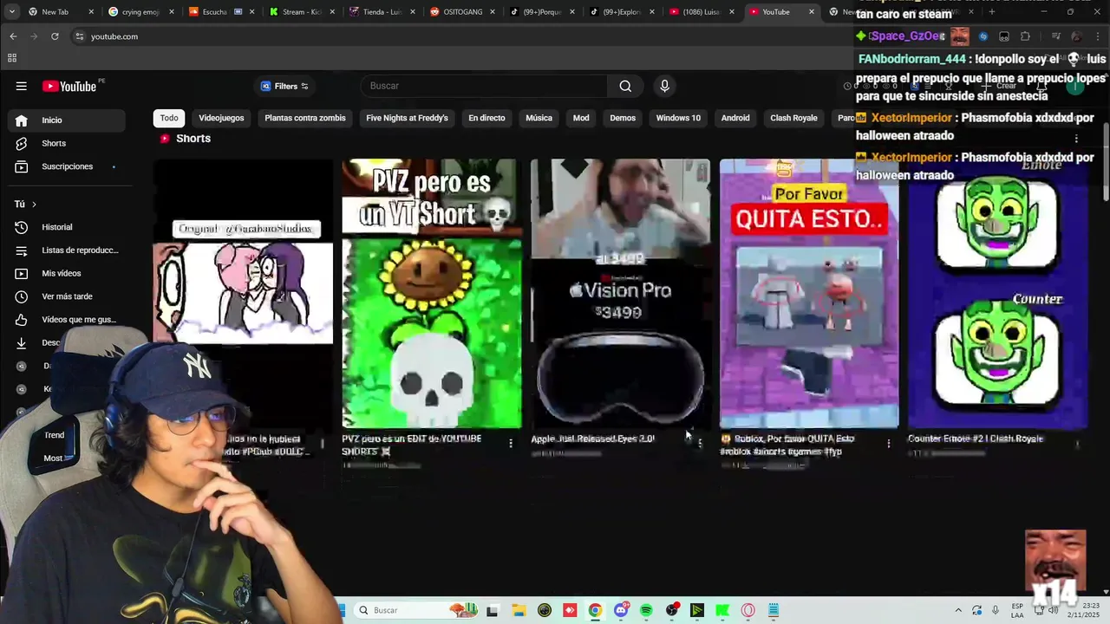Open Spotify from the taskbar
This screenshot has height=624, width=1110.
(646, 610)
